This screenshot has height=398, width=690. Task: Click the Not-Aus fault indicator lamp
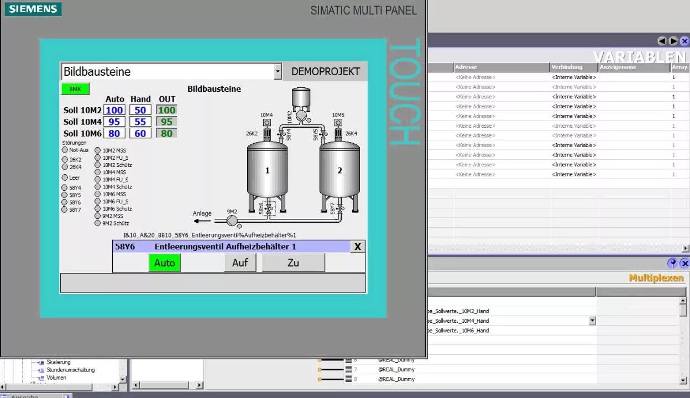click(x=65, y=150)
